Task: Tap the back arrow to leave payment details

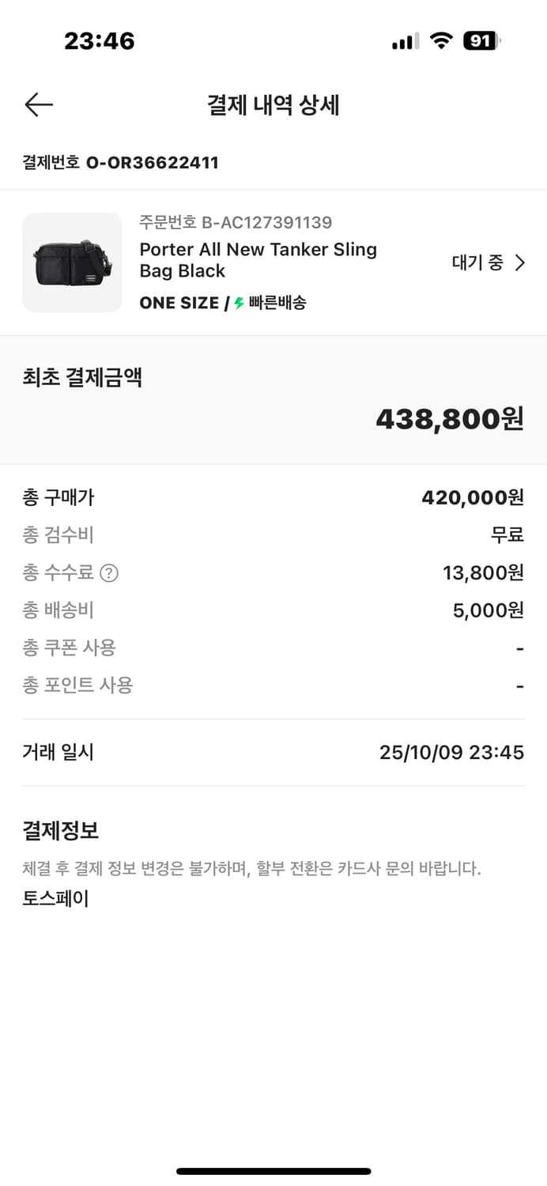Action: (x=38, y=104)
